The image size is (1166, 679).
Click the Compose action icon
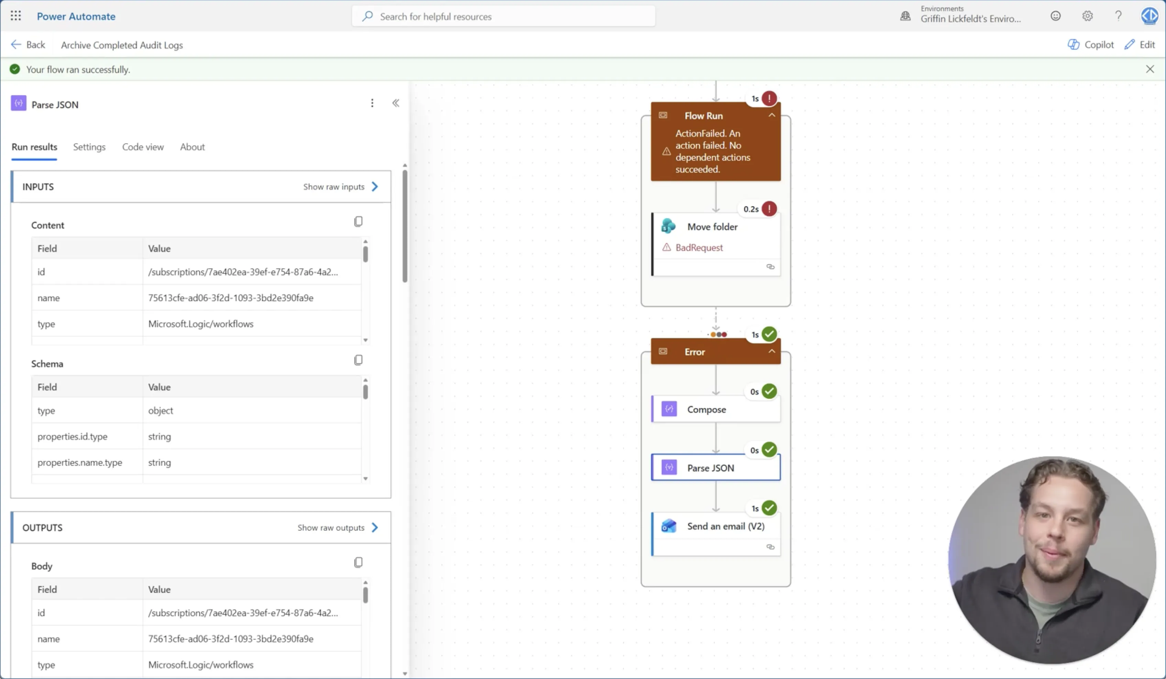click(669, 409)
